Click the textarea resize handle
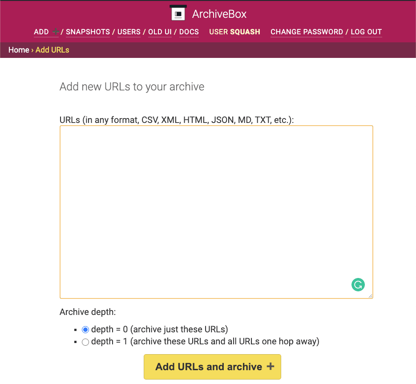 370,295
